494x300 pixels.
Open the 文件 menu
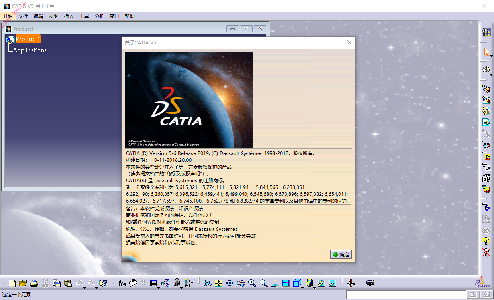tap(23, 16)
